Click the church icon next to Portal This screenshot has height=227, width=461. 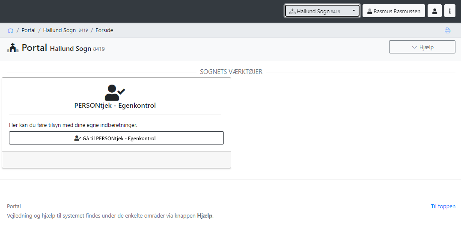[13, 47]
